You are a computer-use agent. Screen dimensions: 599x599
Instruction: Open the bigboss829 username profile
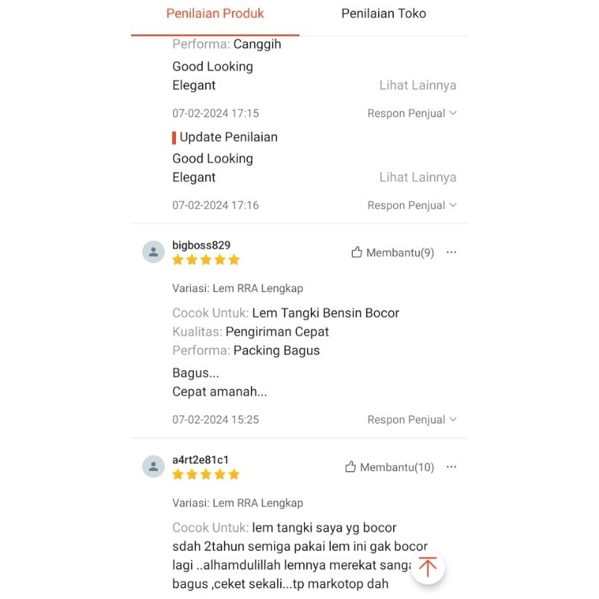point(201,245)
